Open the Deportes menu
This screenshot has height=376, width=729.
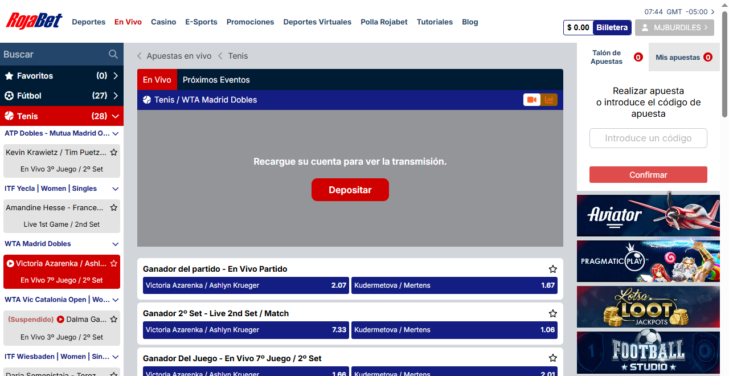click(88, 22)
